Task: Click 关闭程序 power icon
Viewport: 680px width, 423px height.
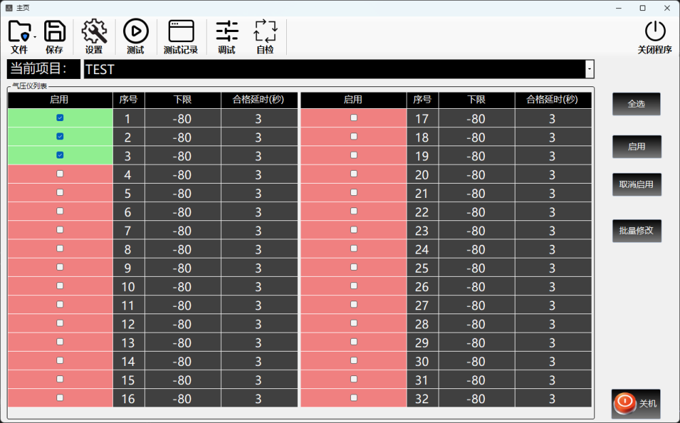Action: [654, 32]
